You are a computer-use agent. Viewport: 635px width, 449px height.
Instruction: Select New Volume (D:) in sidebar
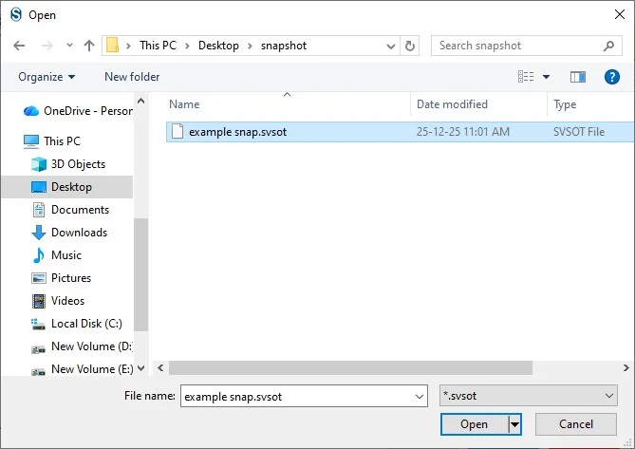(82, 346)
